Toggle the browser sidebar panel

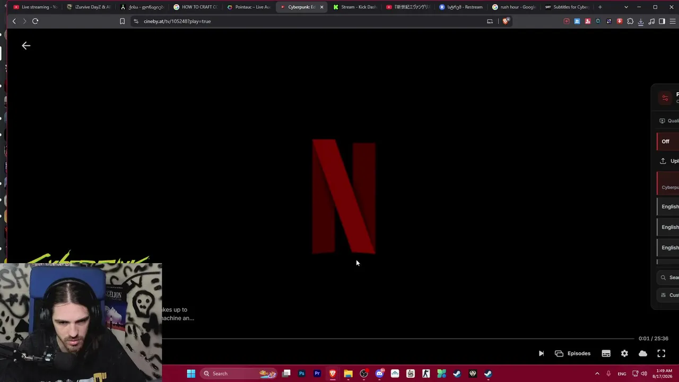coord(662,21)
